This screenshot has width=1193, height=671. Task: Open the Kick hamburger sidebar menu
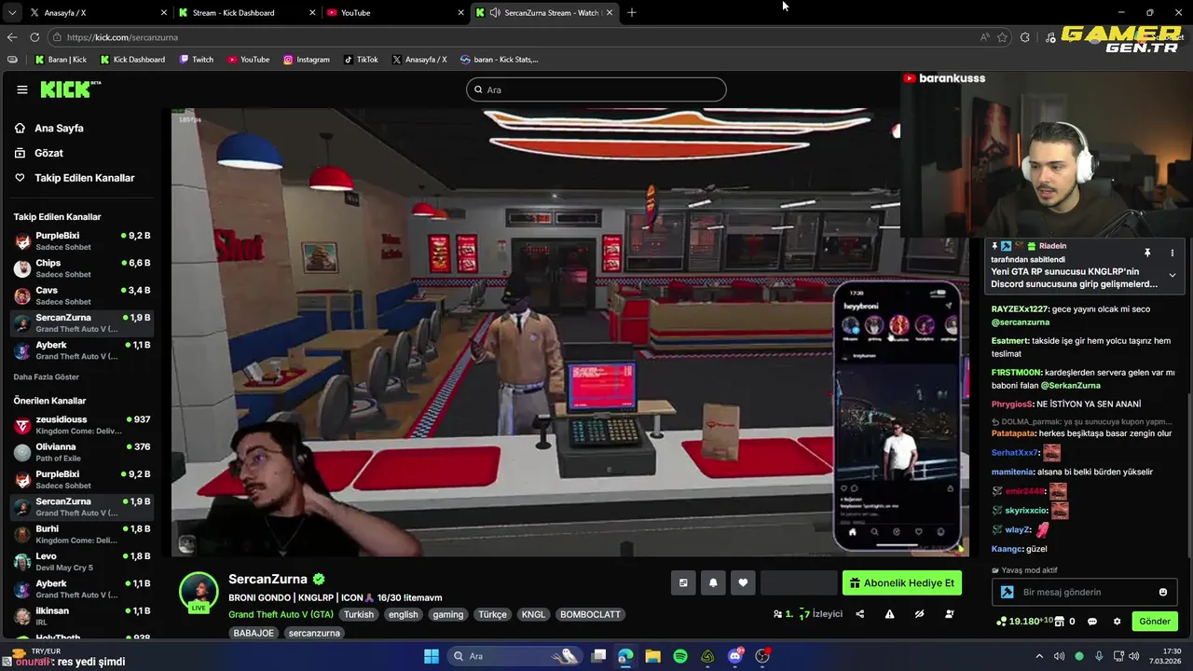click(21, 89)
